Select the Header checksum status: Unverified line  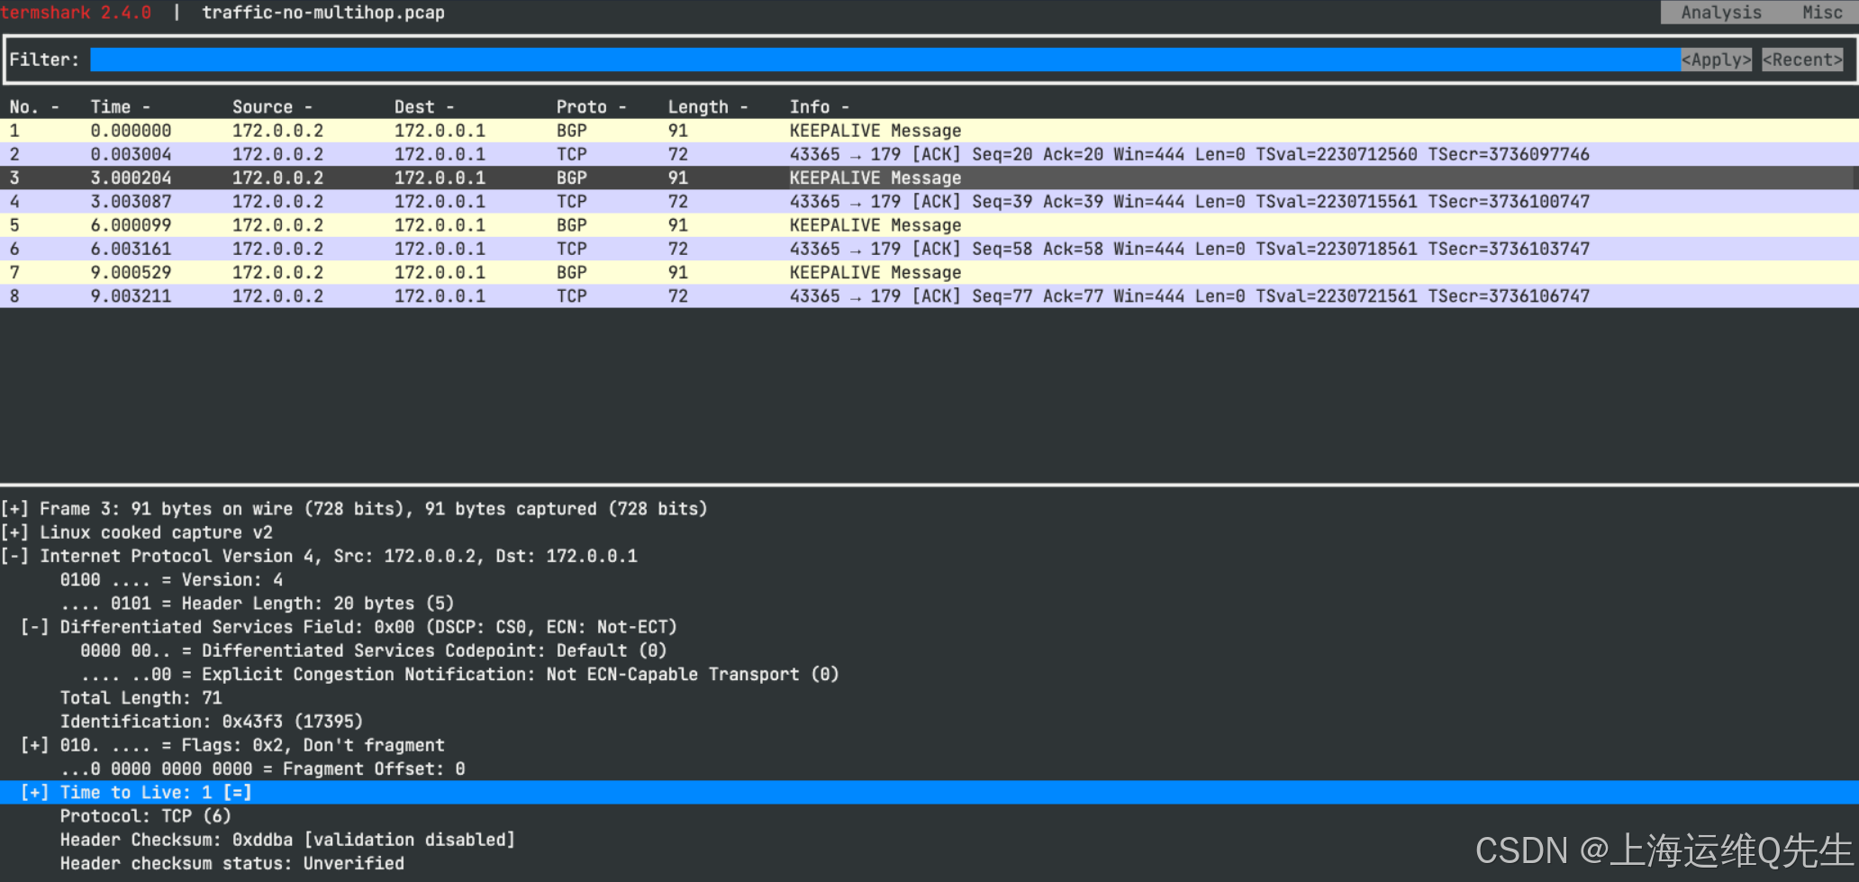(x=231, y=863)
